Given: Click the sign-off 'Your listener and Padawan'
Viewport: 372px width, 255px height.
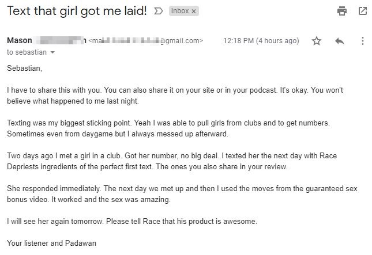Looking at the screenshot, I should pyautogui.click(x=52, y=243).
